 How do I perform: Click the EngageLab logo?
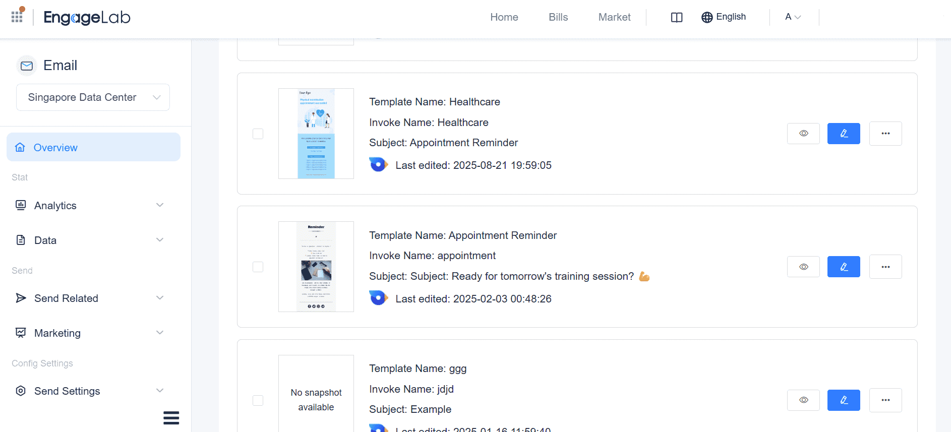click(x=87, y=18)
